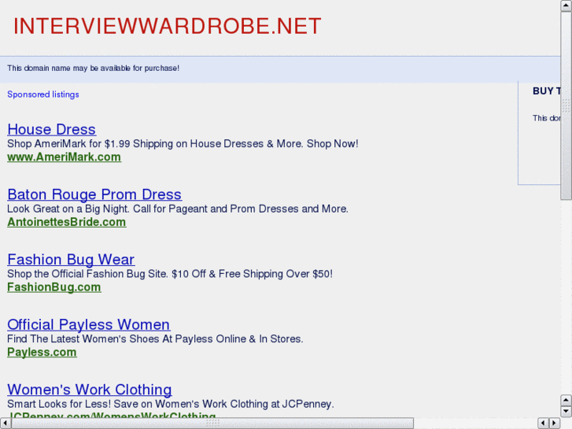Screen dimensions: 572x429
Task: Visit FashionBug.com green link
Action: 54,287
